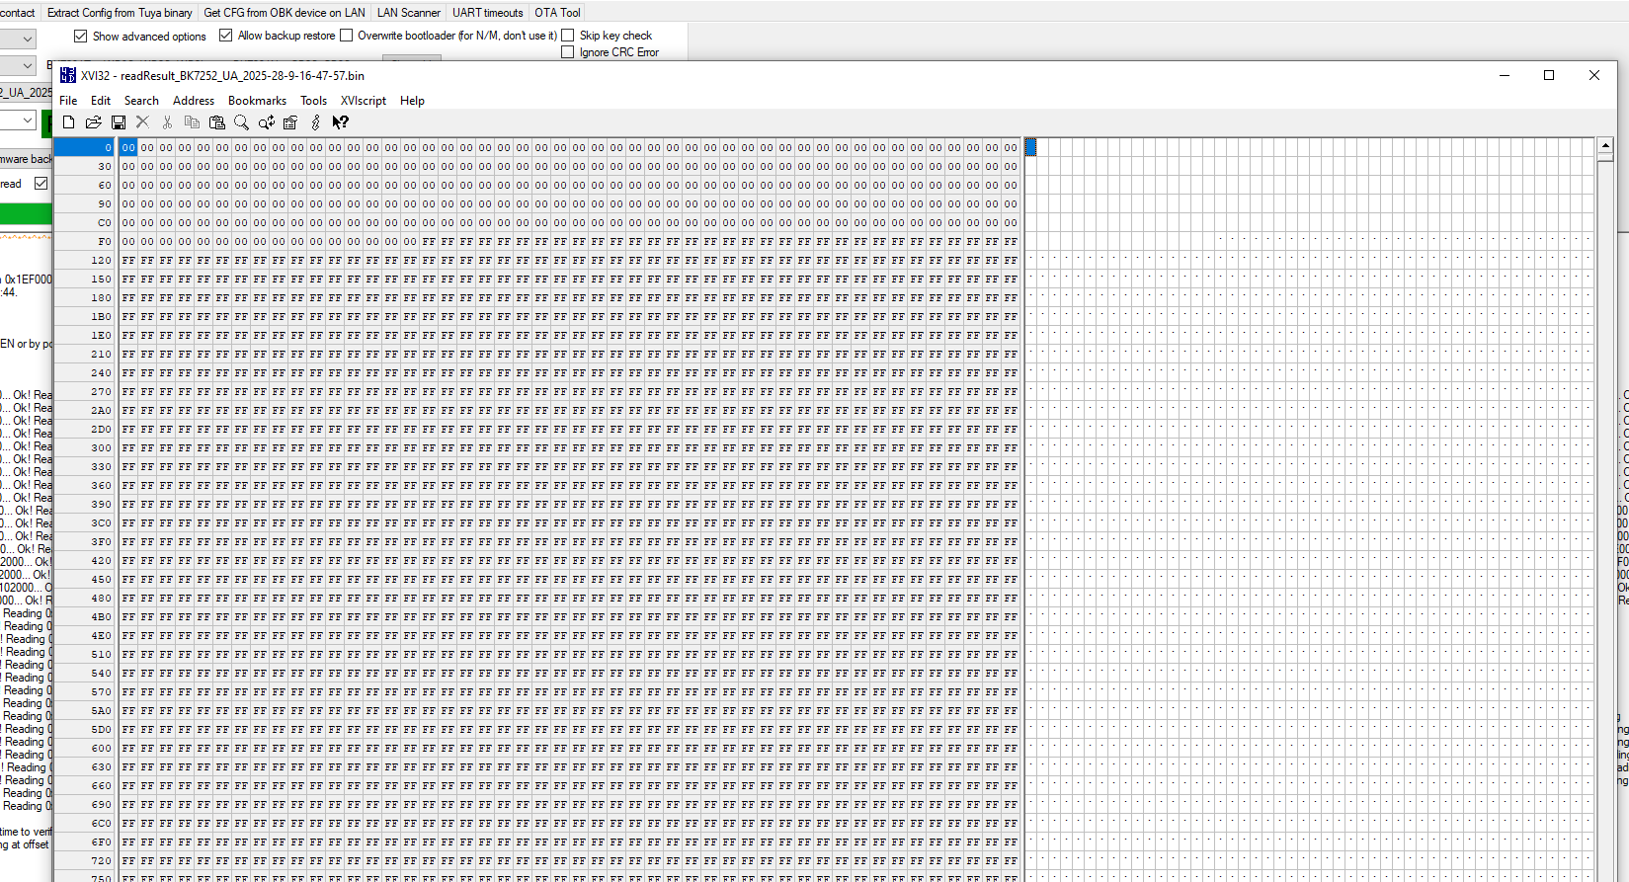Open the File menu
The height and width of the screenshot is (882, 1629).
pos(68,101)
